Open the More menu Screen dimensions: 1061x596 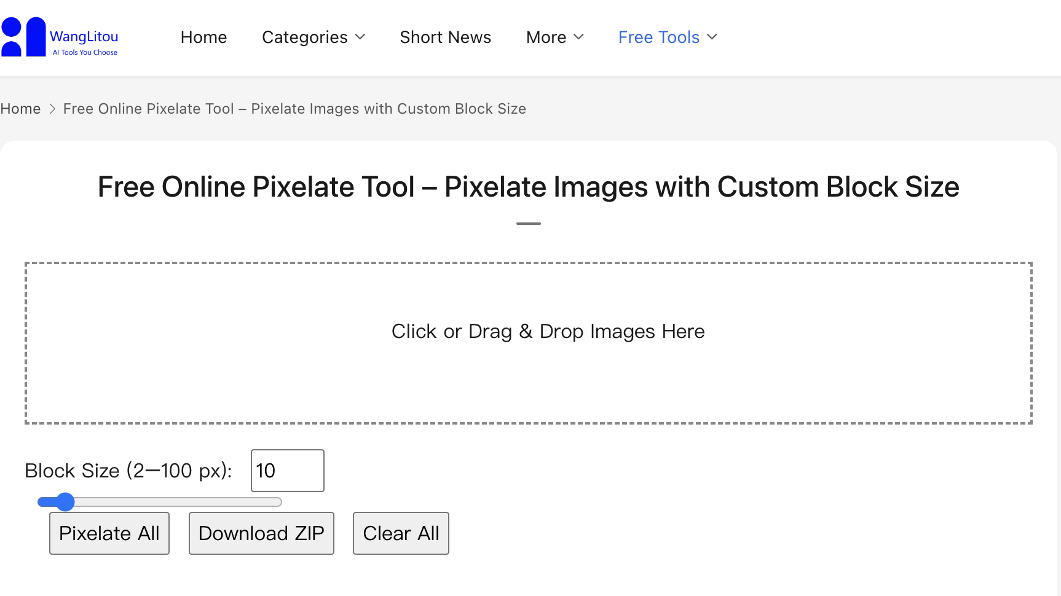tap(546, 37)
